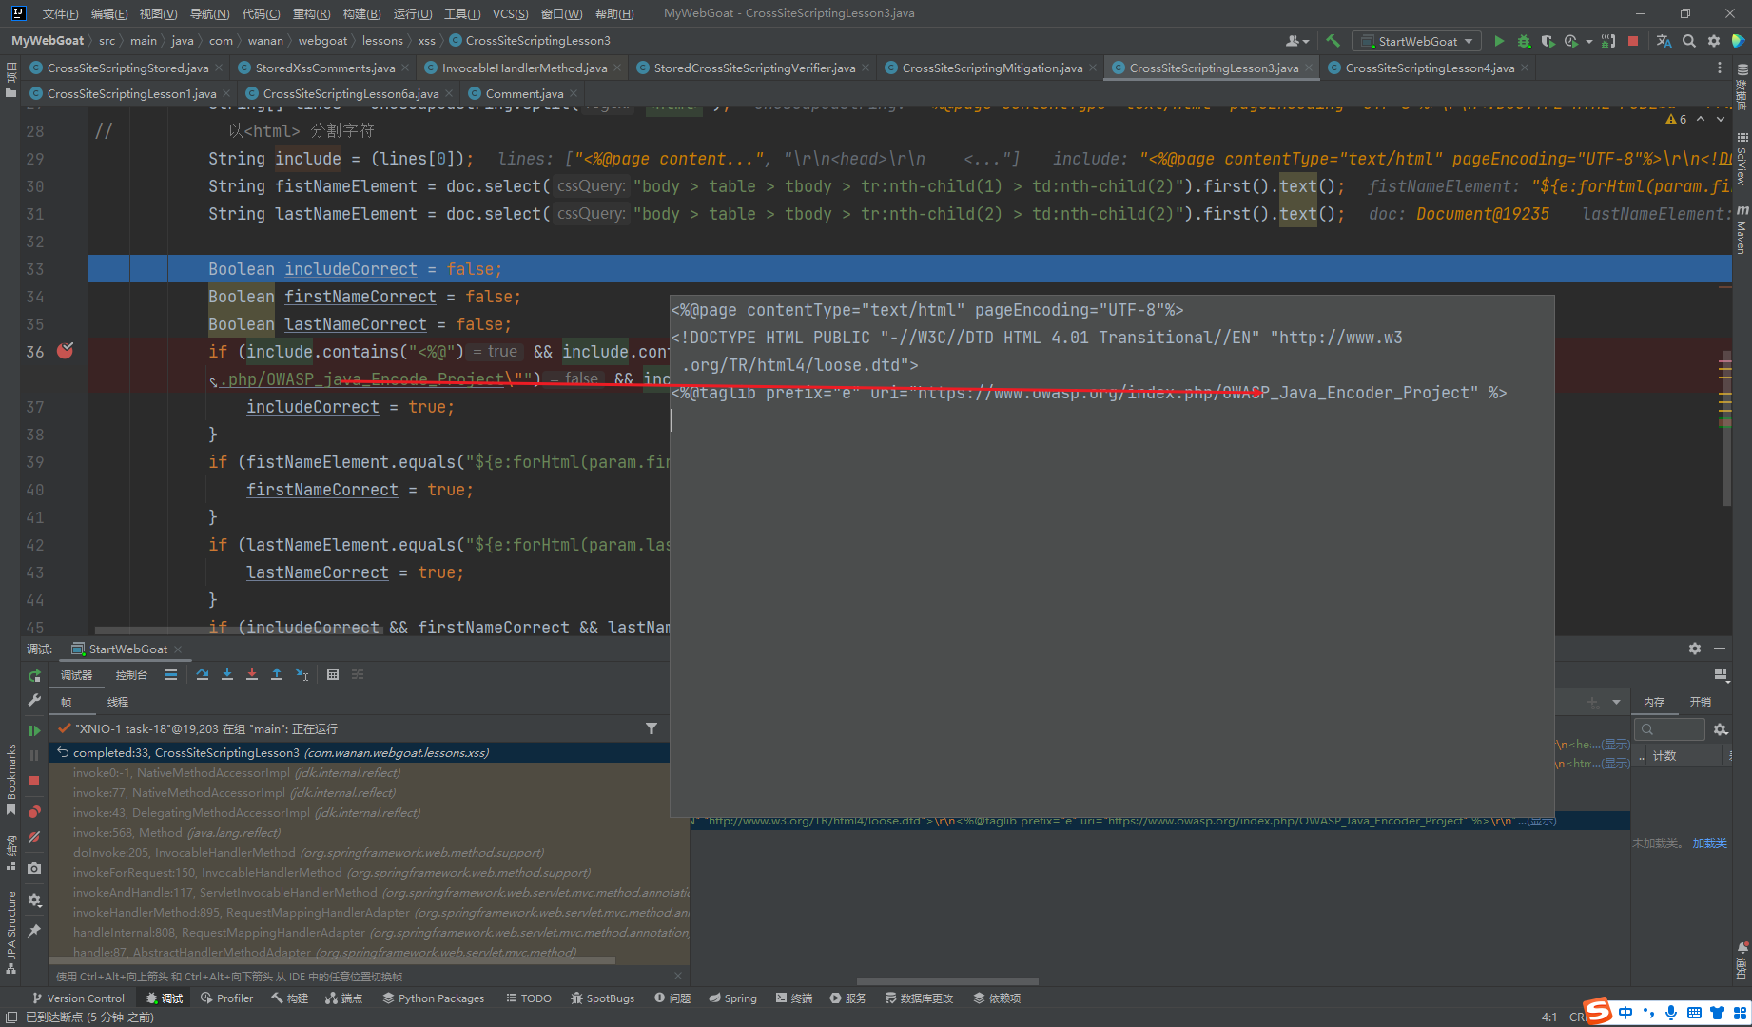Toggle breakpoint on line 36
The image size is (1752, 1027).
(x=65, y=351)
